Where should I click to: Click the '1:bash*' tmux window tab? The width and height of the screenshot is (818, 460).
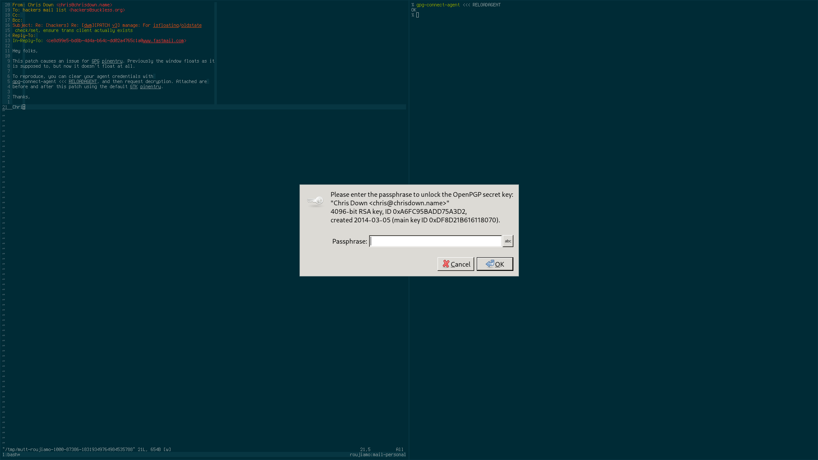click(11, 455)
